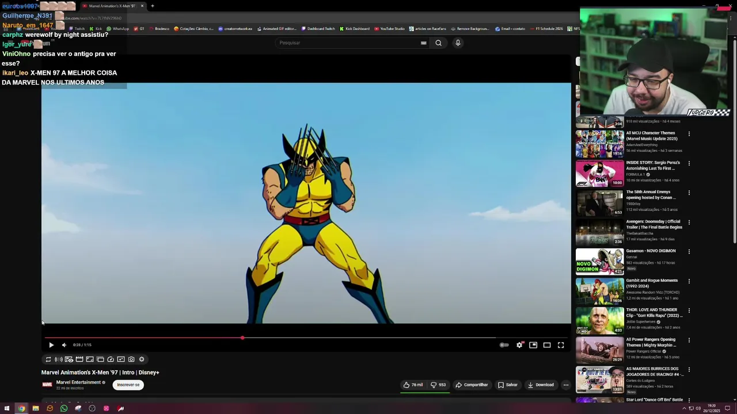Open the taskbar volume control

698,409
